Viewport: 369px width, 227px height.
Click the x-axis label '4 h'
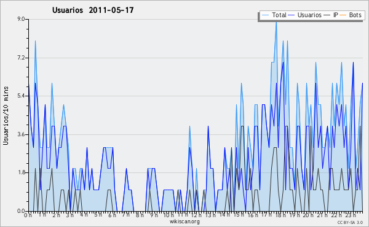tap(84, 215)
